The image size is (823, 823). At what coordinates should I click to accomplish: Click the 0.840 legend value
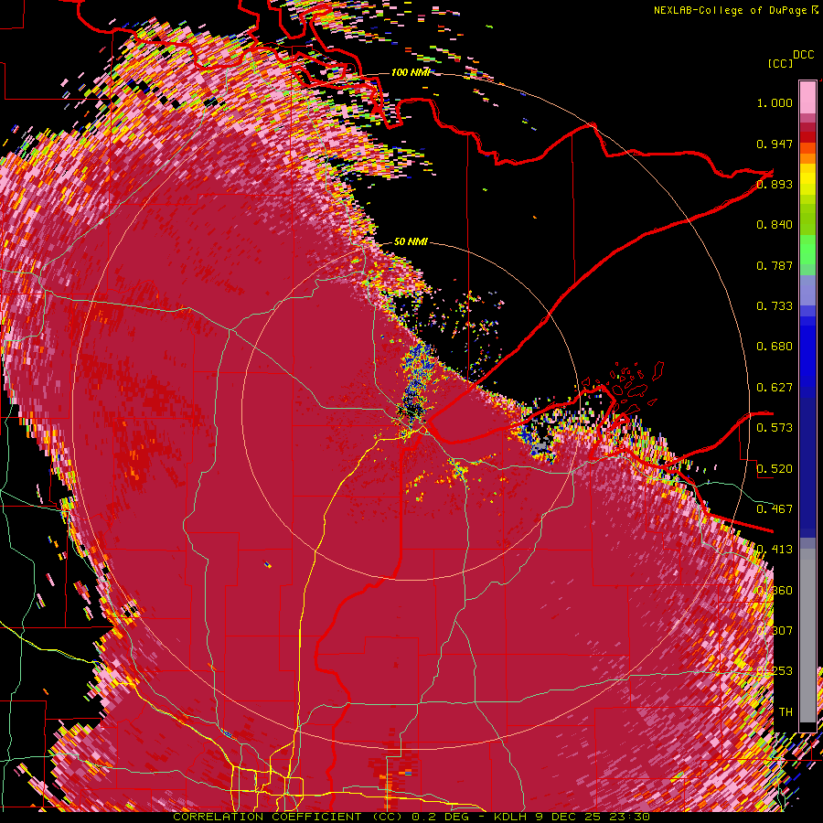pyautogui.click(x=775, y=225)
